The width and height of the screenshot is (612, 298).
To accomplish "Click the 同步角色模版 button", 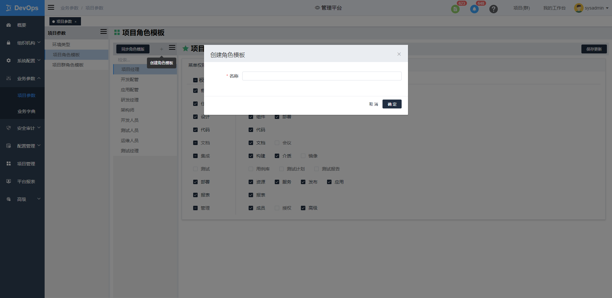I will pos(133,49).
